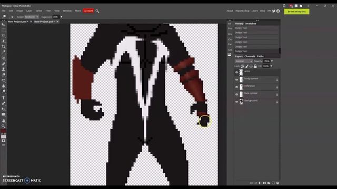This screenshot has width=337, height=189.
Task: Select the Brush tool
Action: pyautogui.click(x=4, y=64)
